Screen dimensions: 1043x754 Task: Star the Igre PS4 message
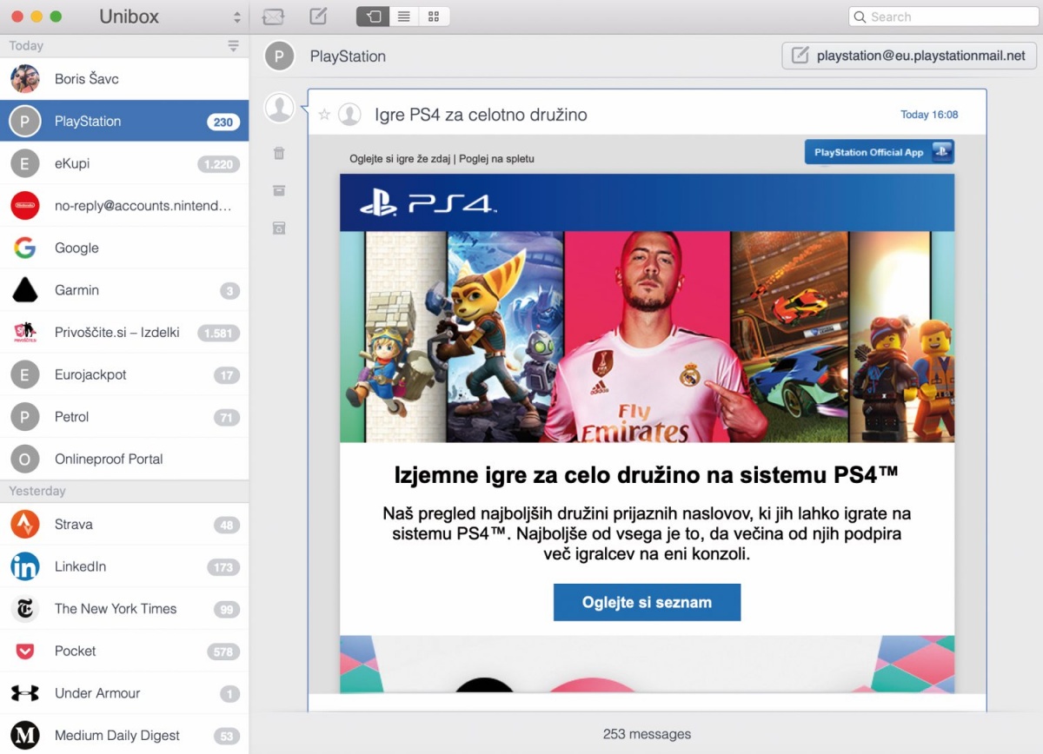tap(324, 115)
